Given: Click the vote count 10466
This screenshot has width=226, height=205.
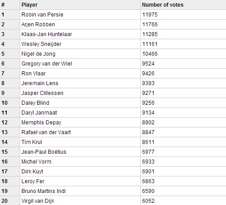Looking at the screenshot, I should coord(150,54).
